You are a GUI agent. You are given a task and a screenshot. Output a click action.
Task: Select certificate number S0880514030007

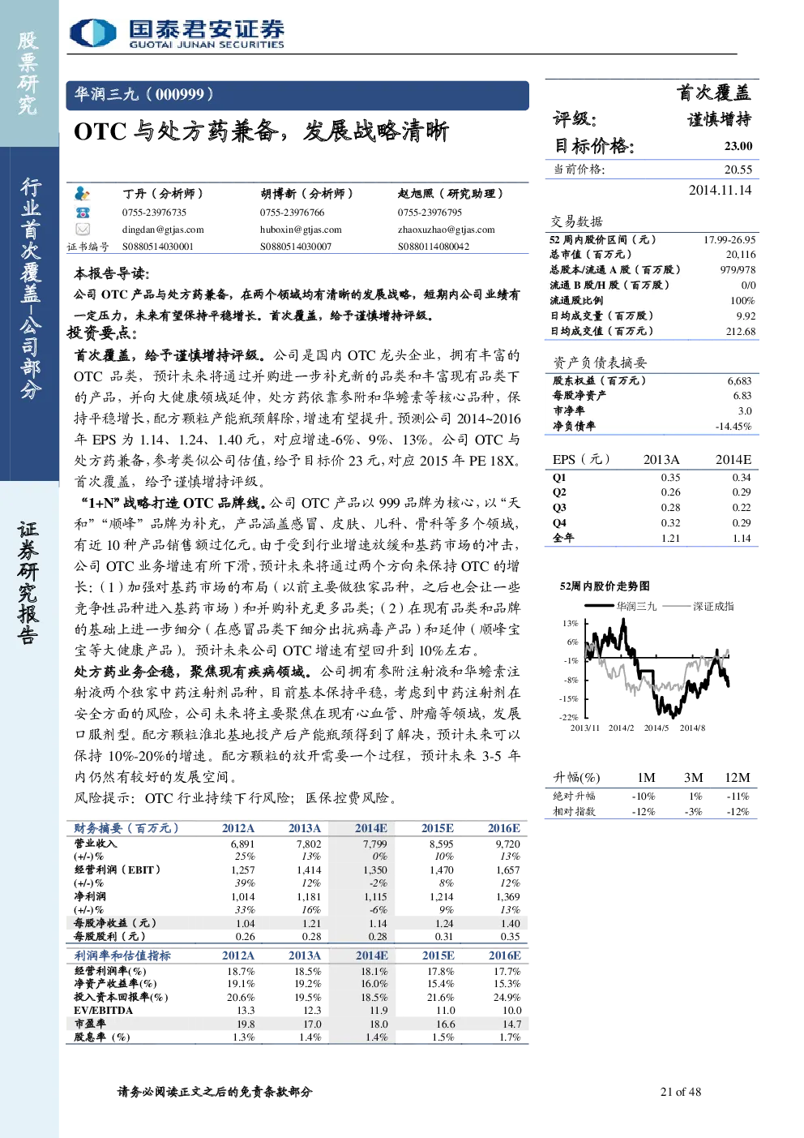pos(296,247)
